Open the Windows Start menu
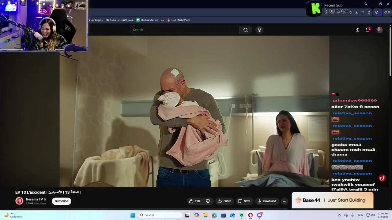Viewport: 392px width, 220px height. click(x=133, y=215)
